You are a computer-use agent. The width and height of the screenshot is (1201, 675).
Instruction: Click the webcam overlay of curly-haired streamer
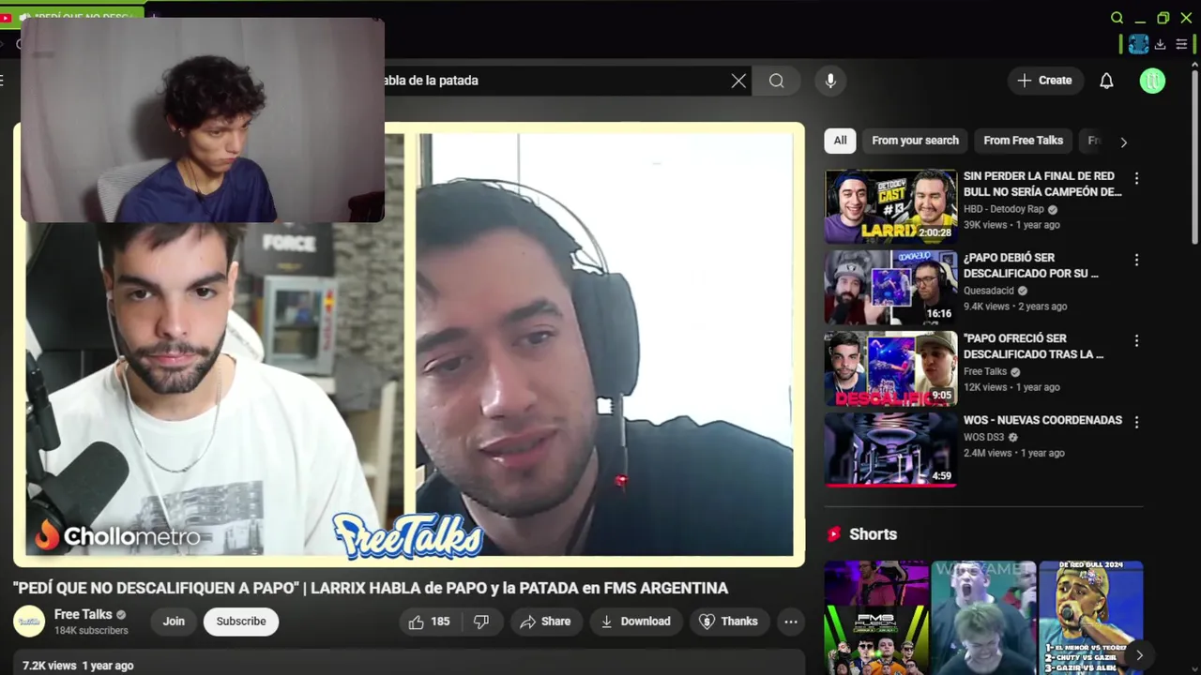(x=203, y=120)
